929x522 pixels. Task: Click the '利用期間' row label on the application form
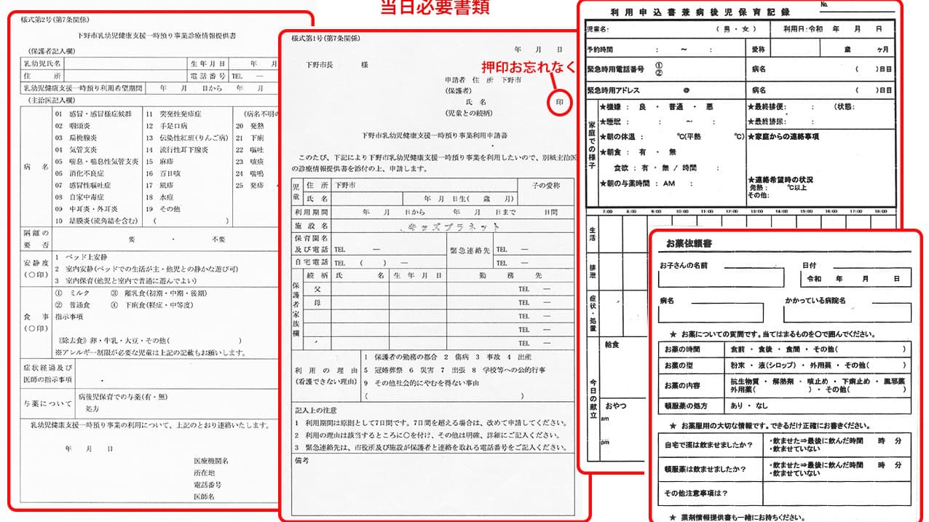pos(312,212)
